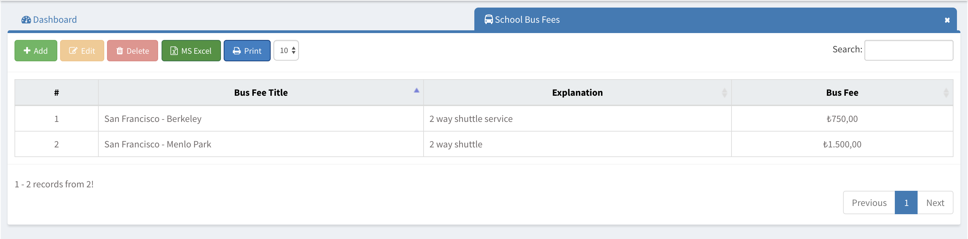Viewport: 968px width, 239px height.
Task: Click the Print button
Action: (247, 51)
